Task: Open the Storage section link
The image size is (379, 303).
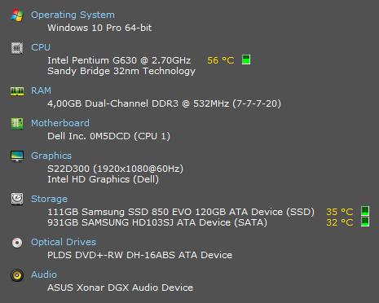Action: tap(49, 199)
